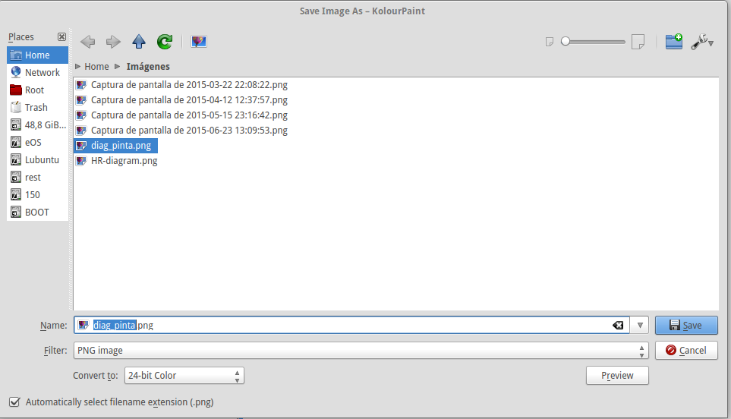731x419 pixels.
Task: Click Home in the breadcrumb path
Action: click(x=96, y=67)
